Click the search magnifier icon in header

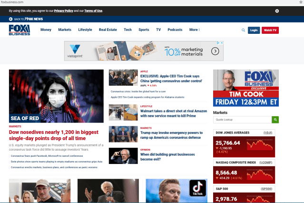click(x=244, y=30)
